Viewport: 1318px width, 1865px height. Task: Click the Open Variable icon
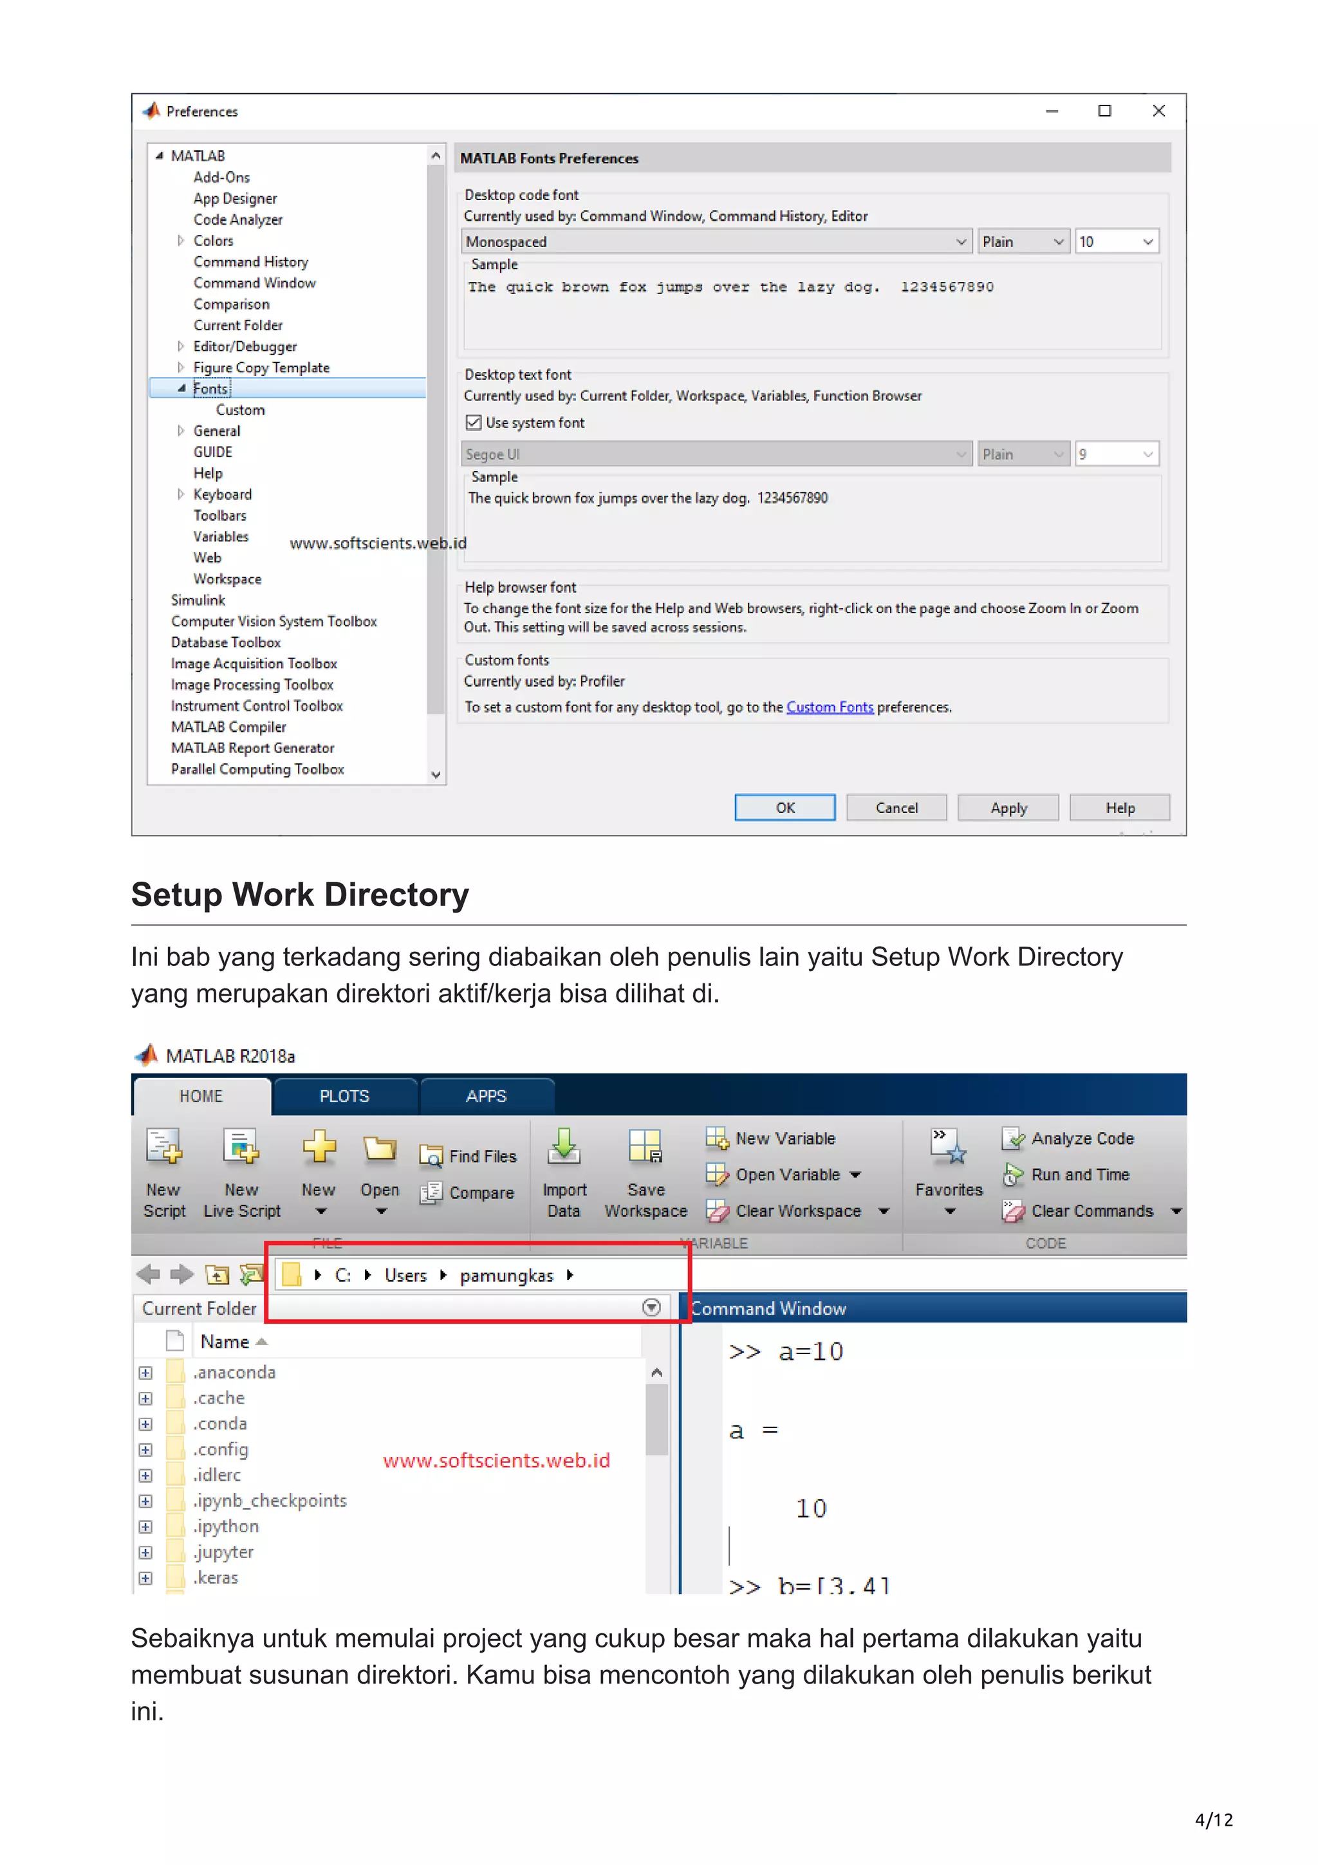tap(717, 1174)
